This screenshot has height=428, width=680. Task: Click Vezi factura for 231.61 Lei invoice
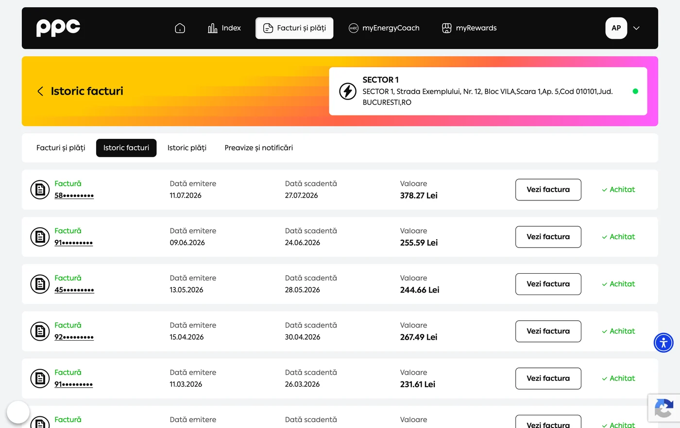(548, 378)
